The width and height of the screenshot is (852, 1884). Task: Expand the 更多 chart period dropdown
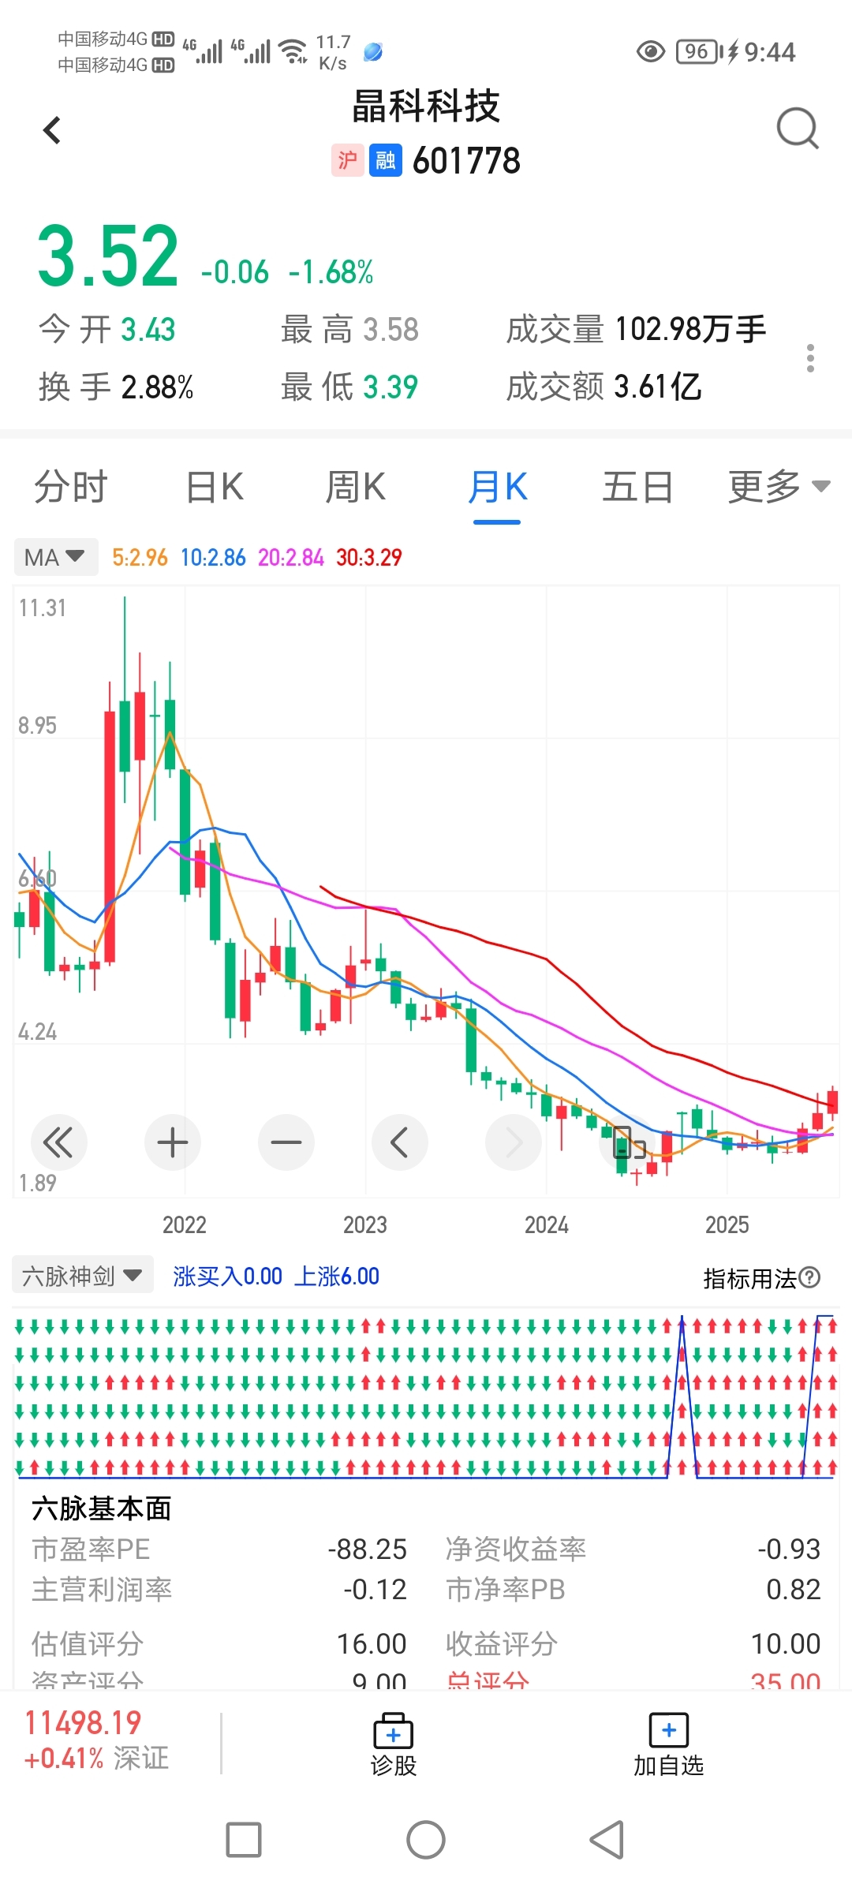[x=779, y=487]
